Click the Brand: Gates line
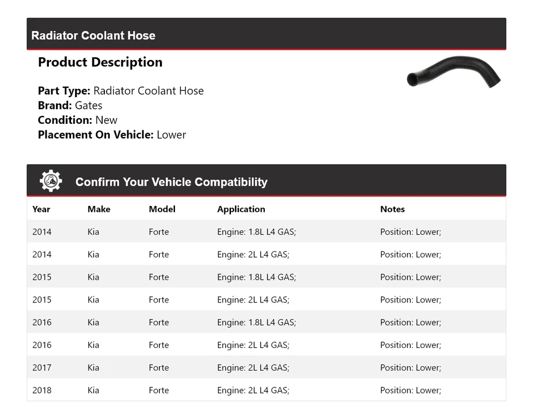 [x=70, y=105]
